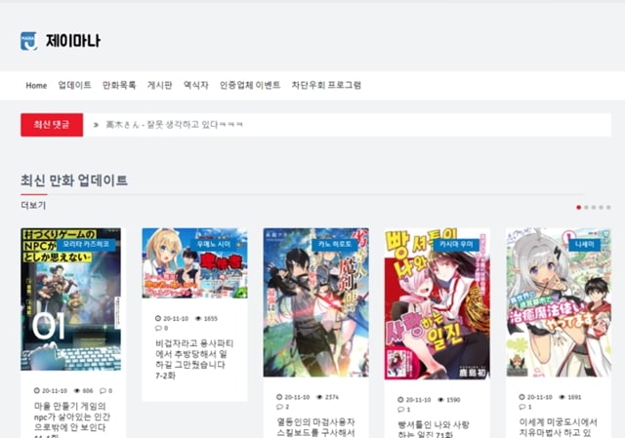Screen dimensions: 625x438
Task: Click the red 최신 댓글 button
Action: click(x=52, y=125)
